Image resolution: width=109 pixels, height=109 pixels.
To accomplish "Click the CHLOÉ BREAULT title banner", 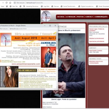I will 26,70.
